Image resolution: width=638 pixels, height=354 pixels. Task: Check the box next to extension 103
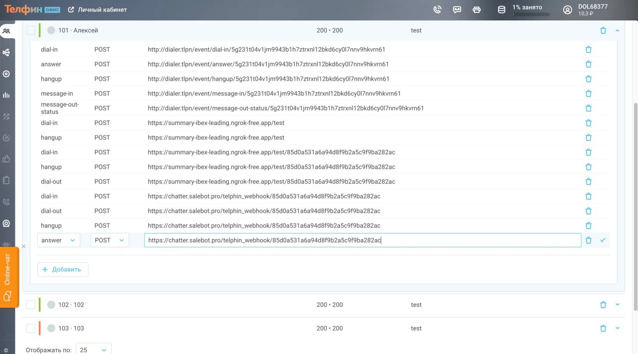pos(31,328)
